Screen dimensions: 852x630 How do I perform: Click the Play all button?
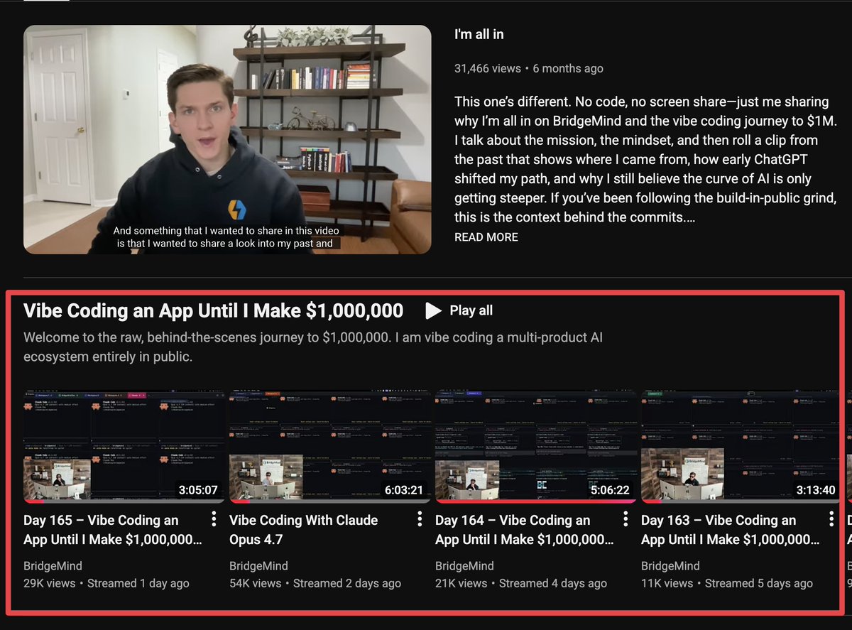click(x=459, y=310)
